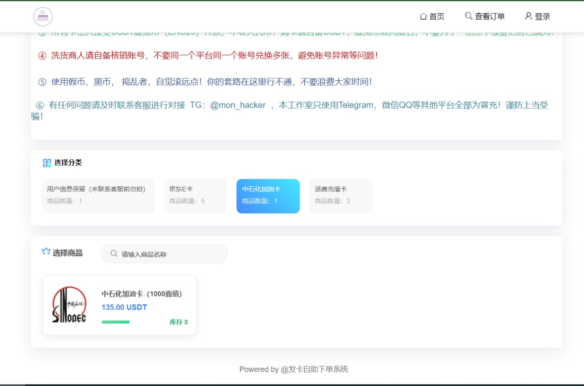Click the magnifier icon beside 查看订单

click(469, 16)
